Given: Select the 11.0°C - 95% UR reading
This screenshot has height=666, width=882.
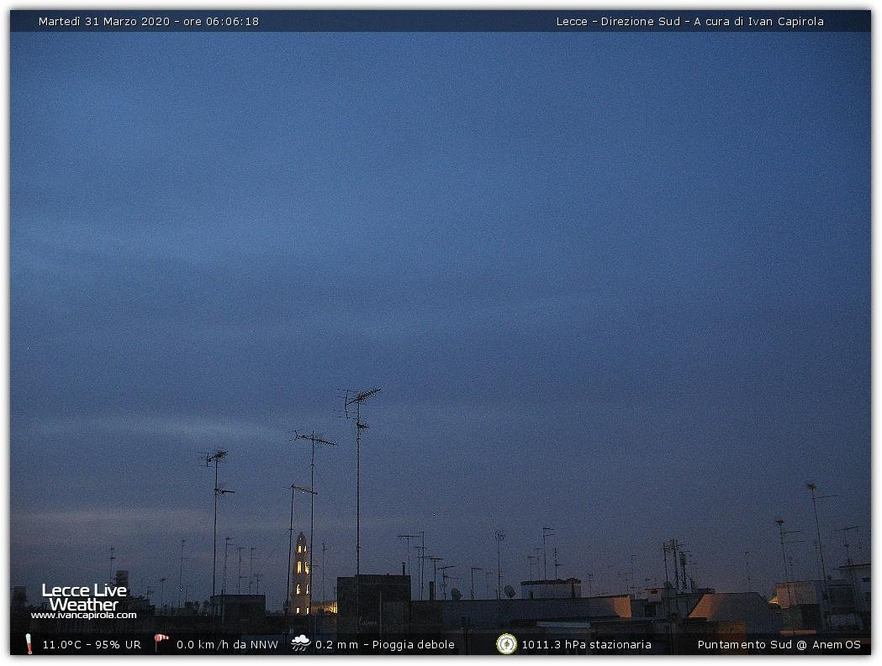Looking at the screenshot, I should pyautogui.click(x=92, y=645).
